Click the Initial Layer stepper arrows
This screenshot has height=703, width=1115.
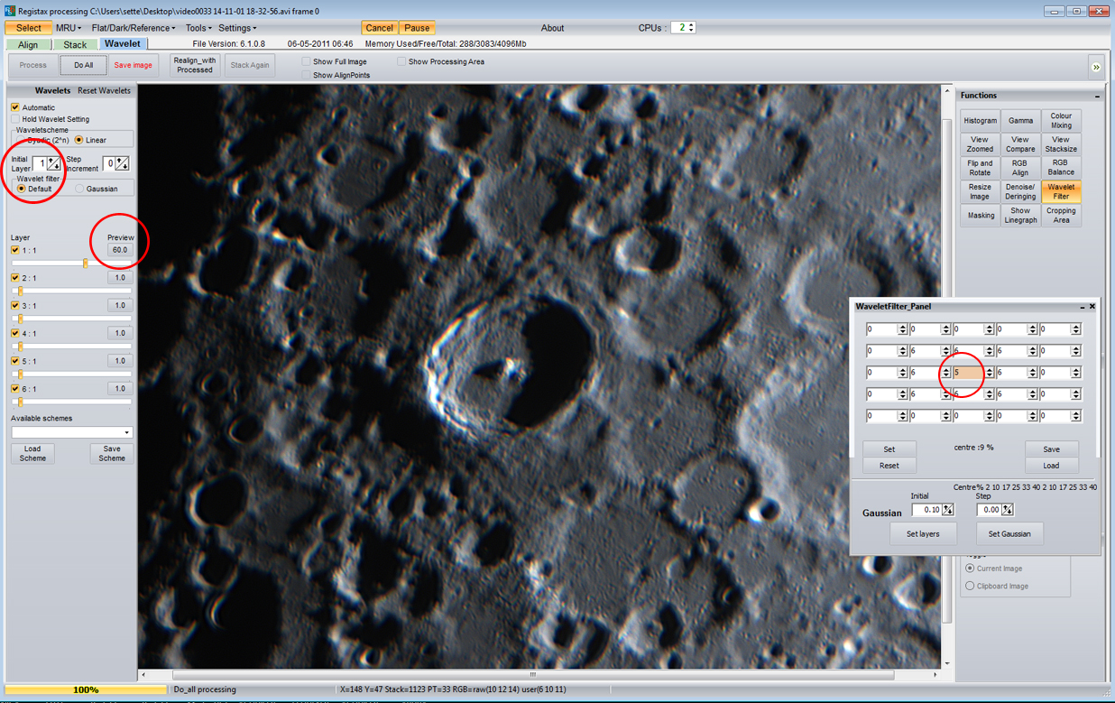53,163
